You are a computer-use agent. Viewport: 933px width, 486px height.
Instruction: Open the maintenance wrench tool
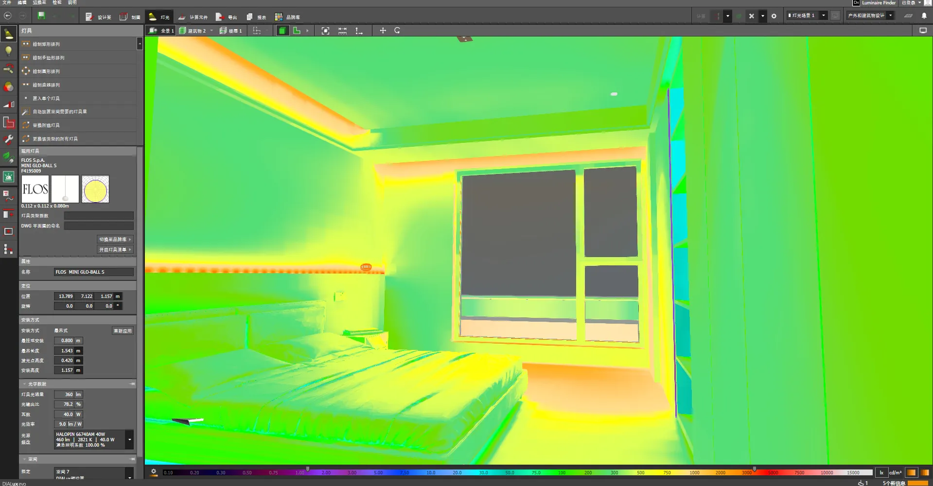click(9, 140)
